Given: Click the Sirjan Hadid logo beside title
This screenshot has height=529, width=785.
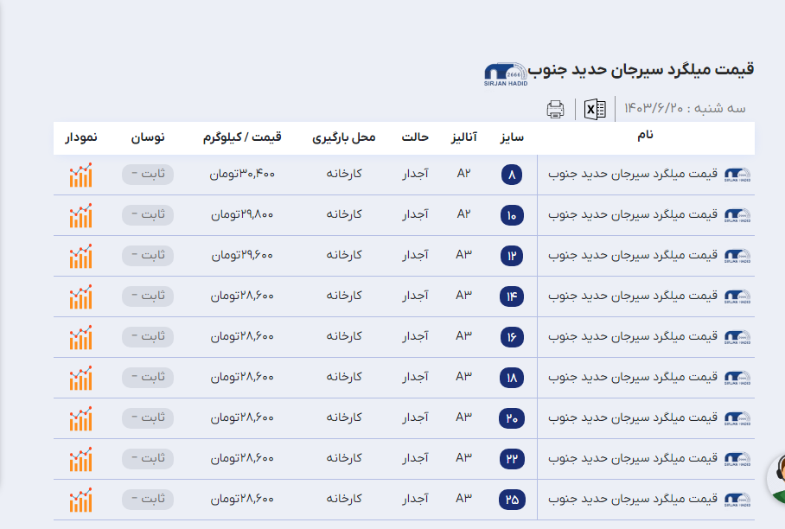Looking at the screenshot, I should point(505,73).
